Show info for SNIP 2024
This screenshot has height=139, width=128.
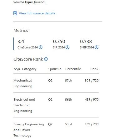click(x=96, y=47)
